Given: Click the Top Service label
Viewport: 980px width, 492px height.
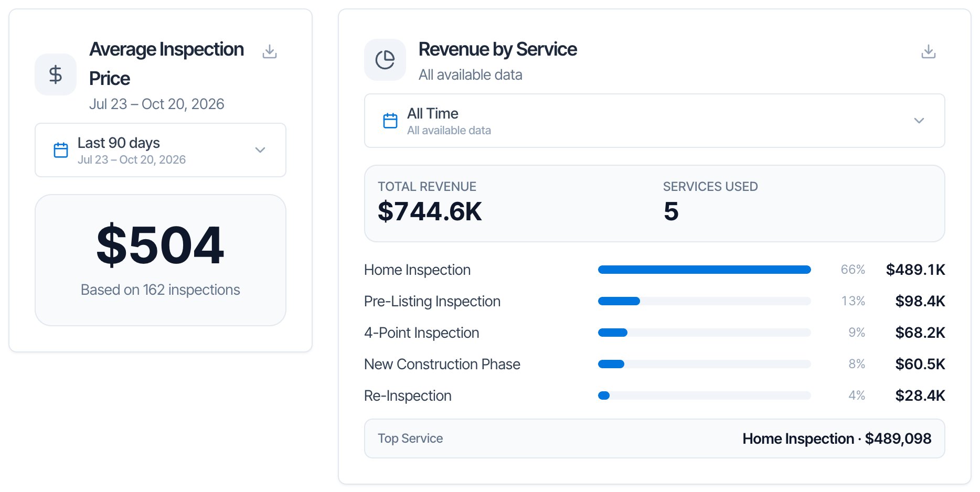Looking at the screenshot, I should click(x=410, y=438).
